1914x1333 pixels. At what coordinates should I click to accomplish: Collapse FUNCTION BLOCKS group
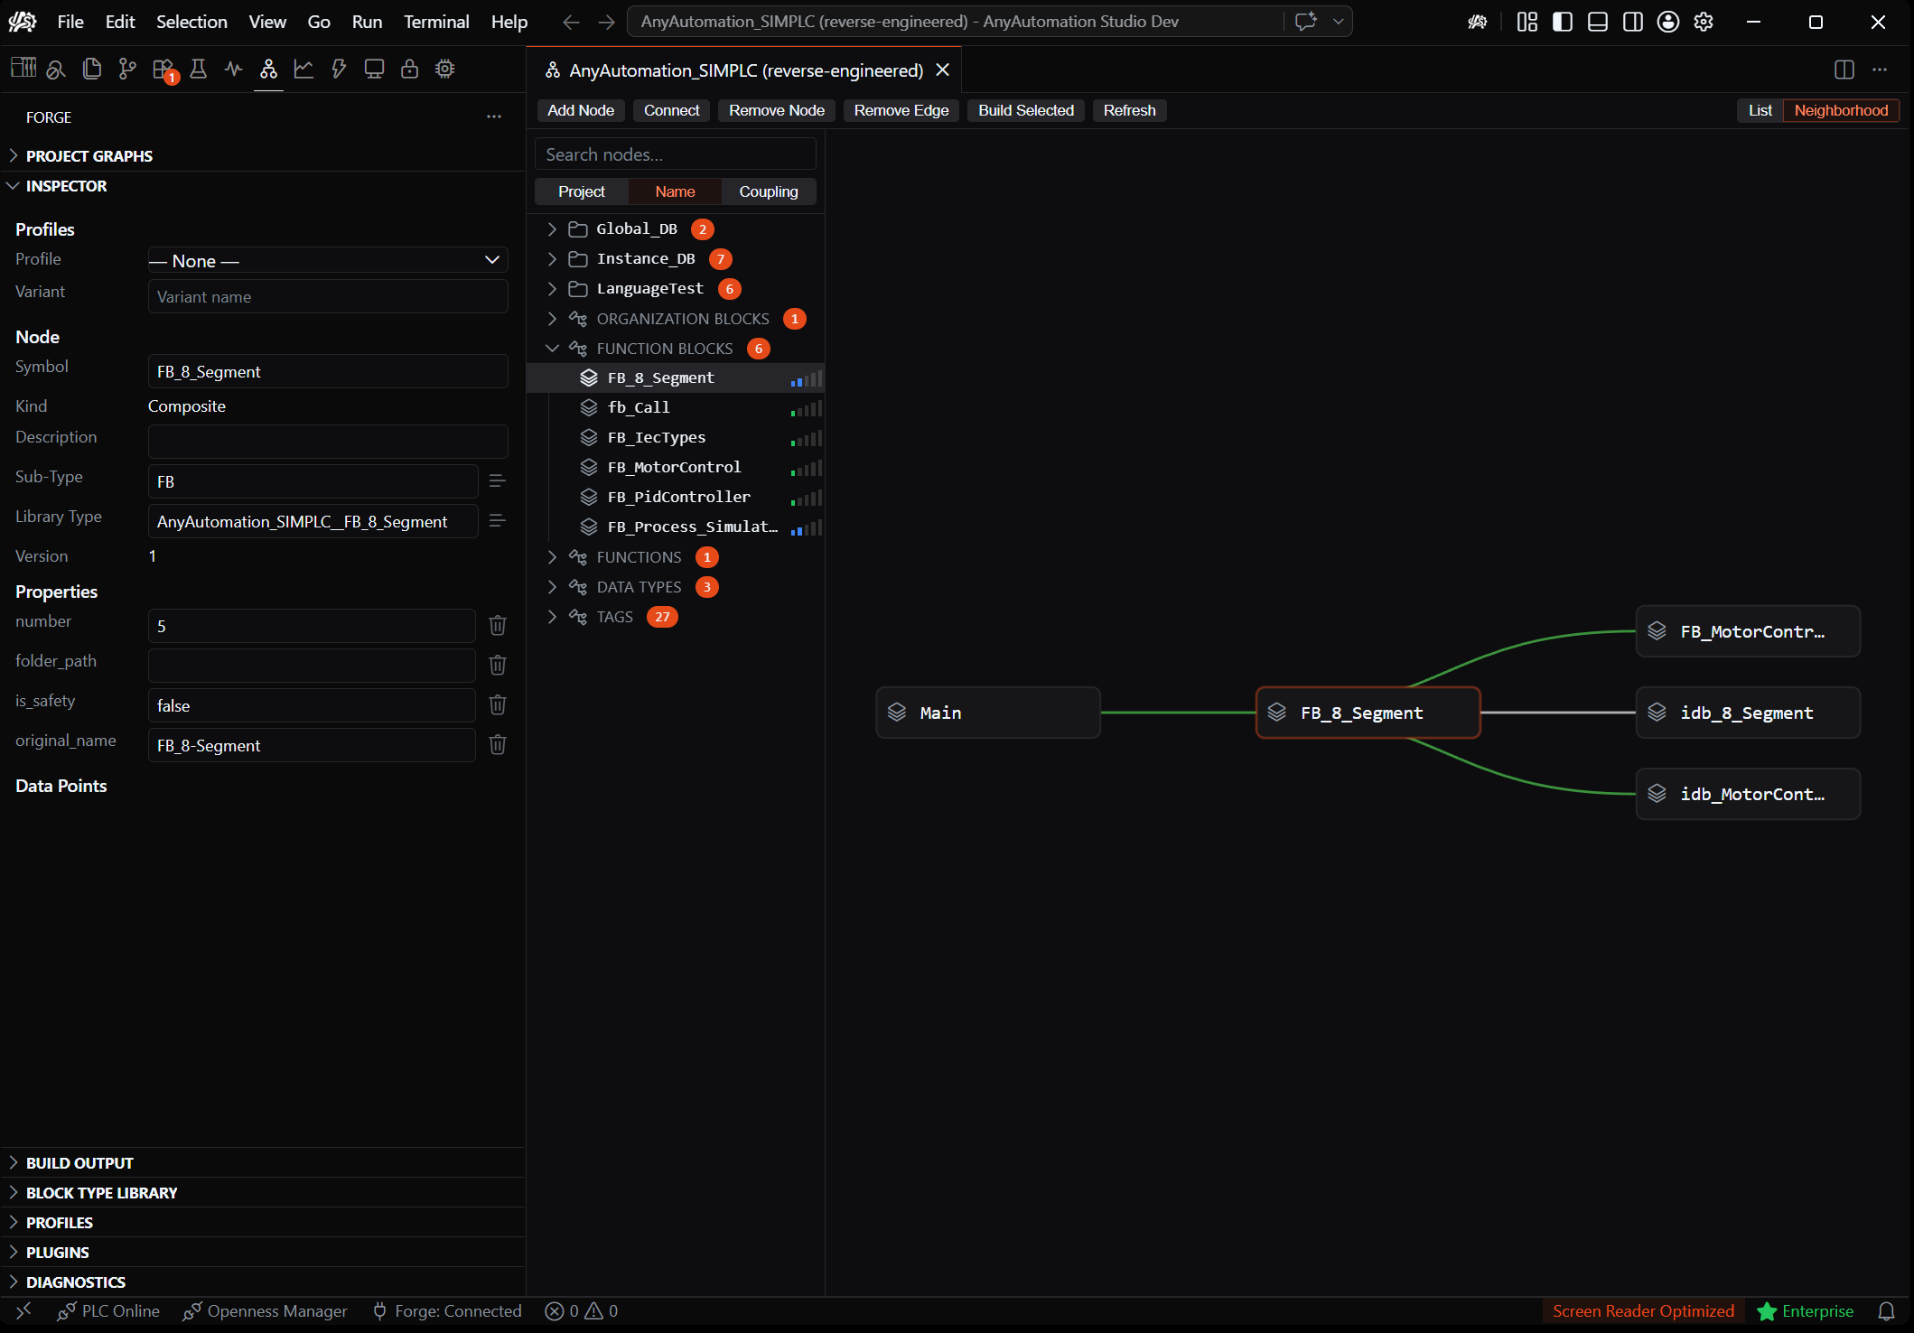click(x=552, y=349)
